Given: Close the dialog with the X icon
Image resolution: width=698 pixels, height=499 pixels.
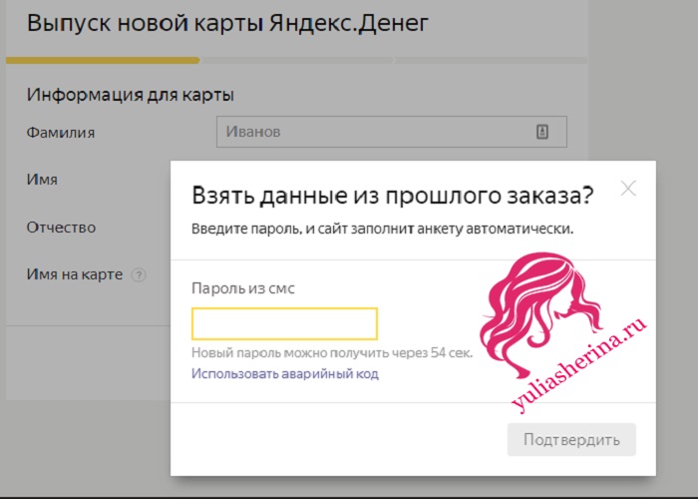Looking at the screenshot, I should pos(628,189).
